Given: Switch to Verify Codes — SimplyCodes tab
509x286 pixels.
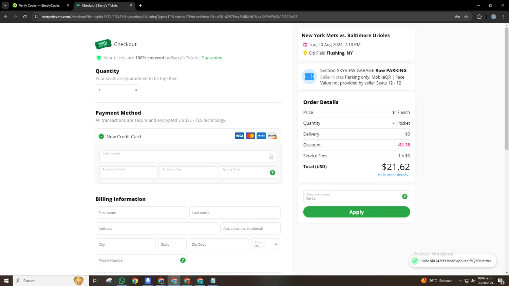Looking at the screenshot, I should tap(40, 5).
